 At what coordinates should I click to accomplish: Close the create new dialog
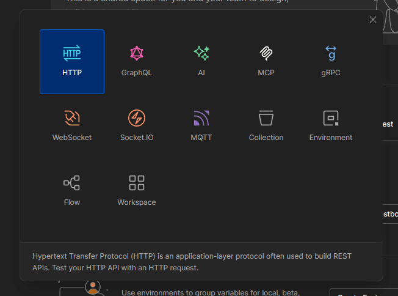(373, 20)
